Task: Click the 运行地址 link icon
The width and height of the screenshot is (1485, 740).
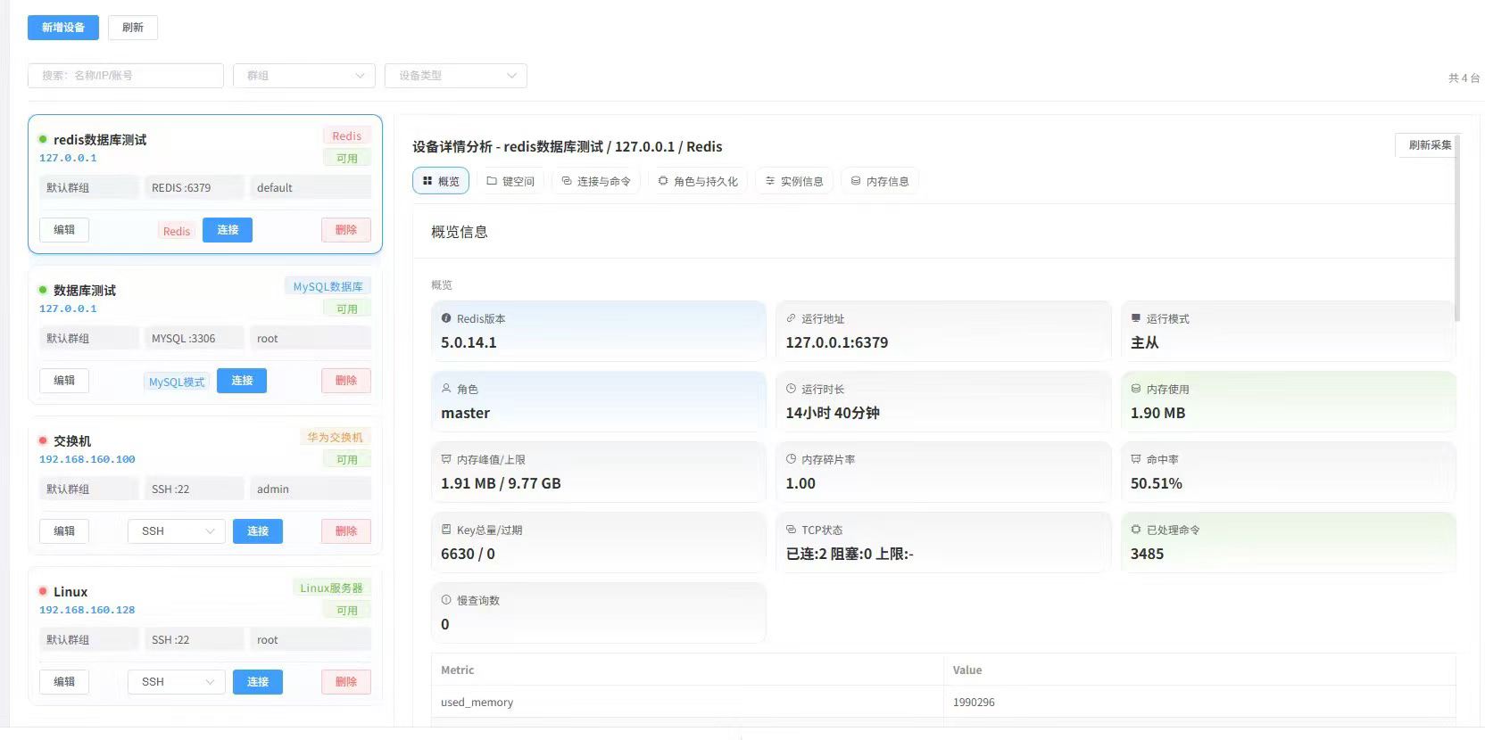Action: pos(791,318)
